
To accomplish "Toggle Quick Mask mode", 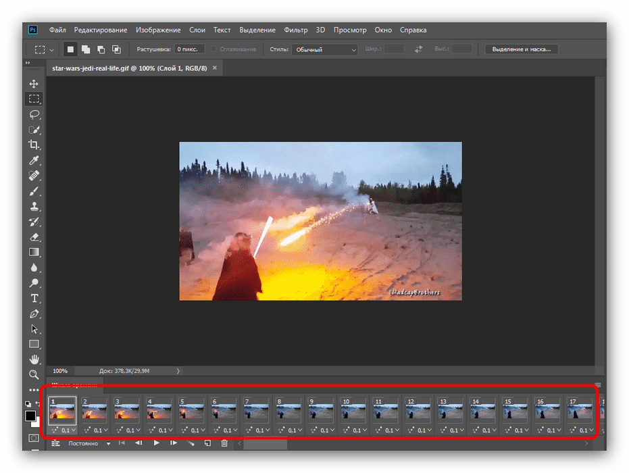I will coord(34,438).
